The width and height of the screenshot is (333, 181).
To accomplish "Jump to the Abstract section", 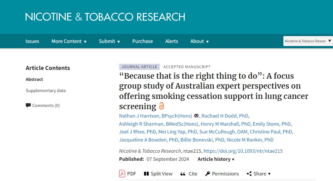I will 34,79.
